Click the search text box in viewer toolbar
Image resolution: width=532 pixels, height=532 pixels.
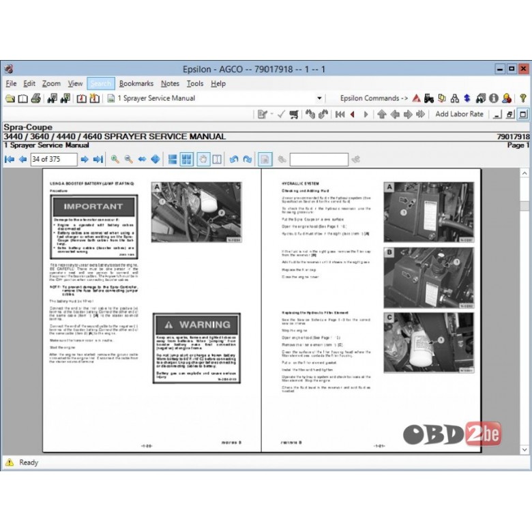tap(319, 159)
